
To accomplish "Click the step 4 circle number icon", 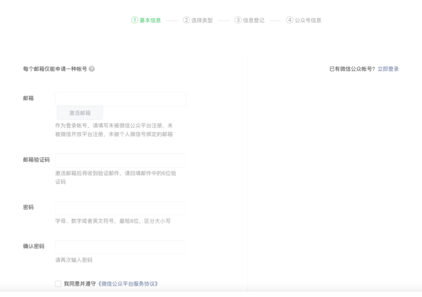I will click(290, 20).
